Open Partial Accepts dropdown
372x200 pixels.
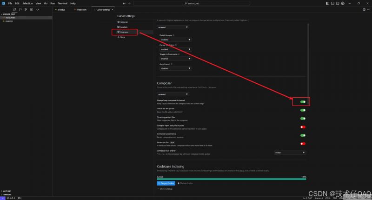(176, 40)
